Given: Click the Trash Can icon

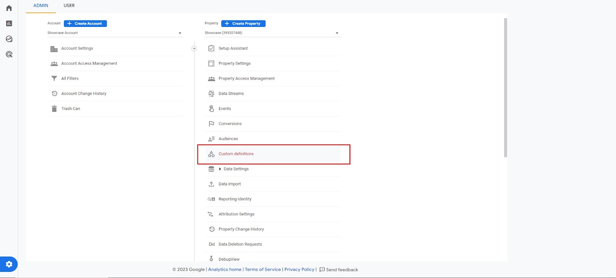Looking at the screenshot, I should click(x=54, y=109).
